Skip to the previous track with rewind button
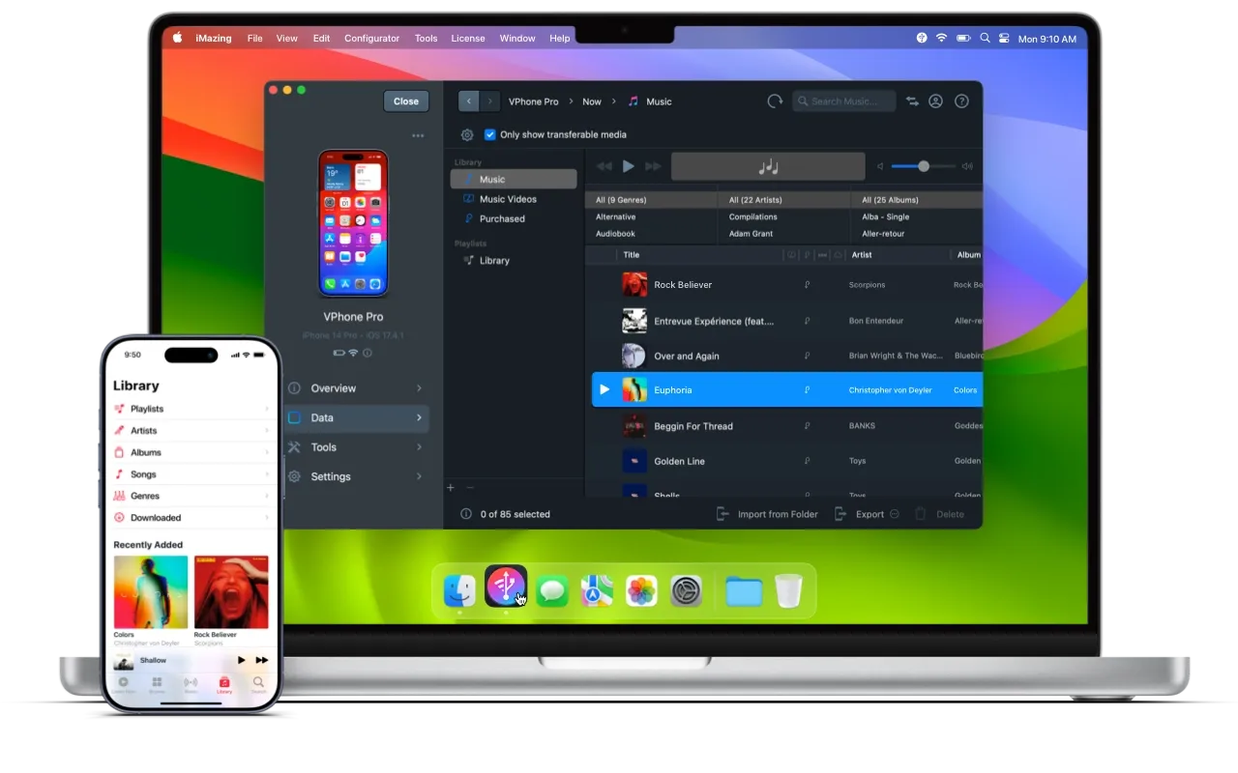The height and width of the screenshot is (773, 1238). coord(604,166)
